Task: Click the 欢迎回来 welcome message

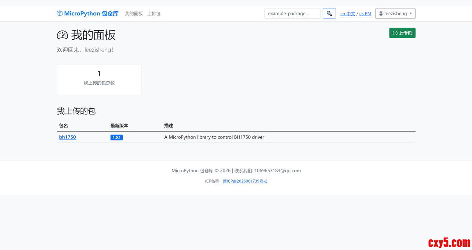Action: click(x=85, y=50)
